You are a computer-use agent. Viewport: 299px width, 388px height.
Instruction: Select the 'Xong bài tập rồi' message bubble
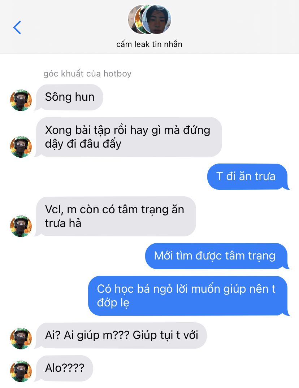tap(129, 137)
